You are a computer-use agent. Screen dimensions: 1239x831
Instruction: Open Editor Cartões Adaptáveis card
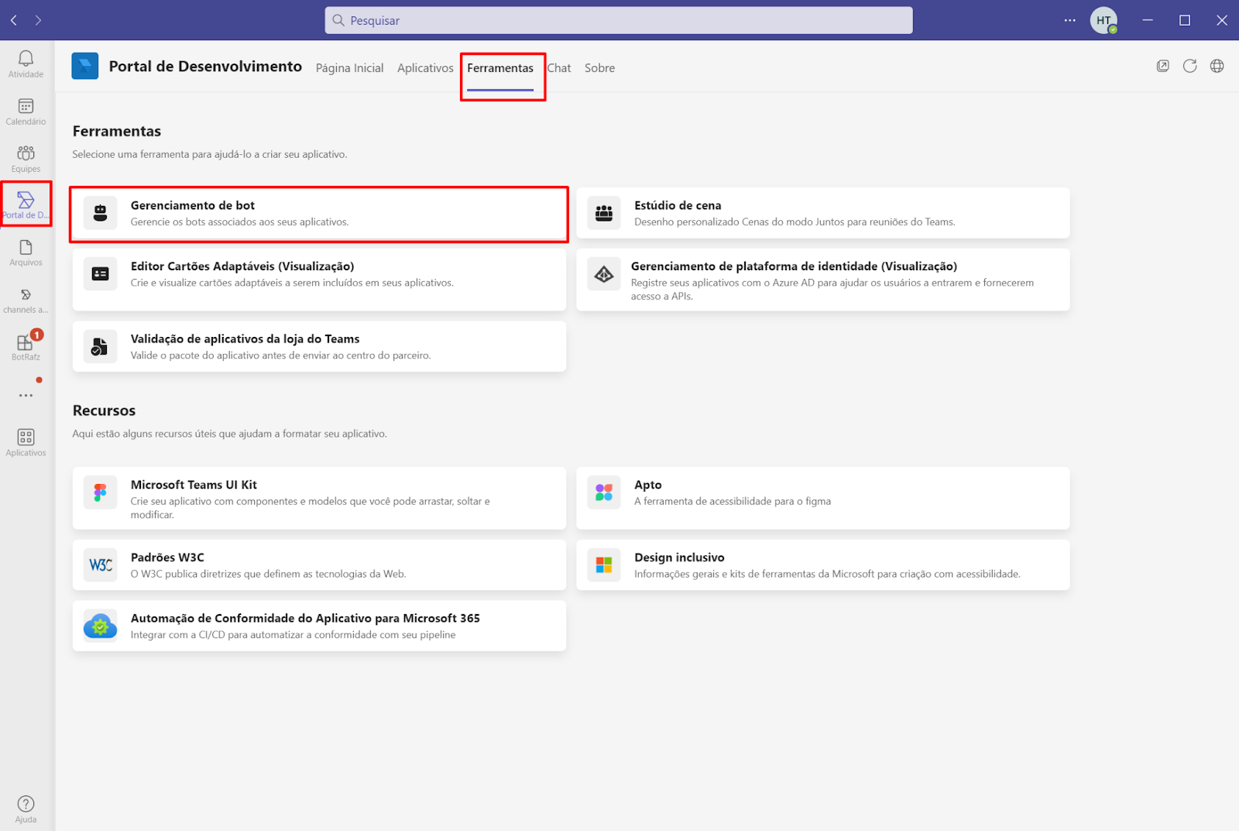[x=319, y=275]
